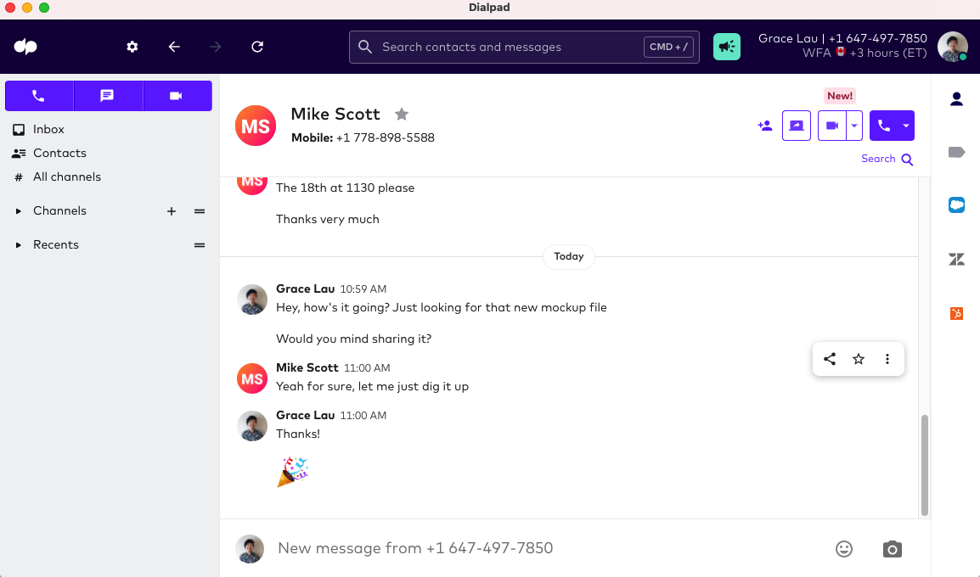Open the emoji picker

point(844,549)
